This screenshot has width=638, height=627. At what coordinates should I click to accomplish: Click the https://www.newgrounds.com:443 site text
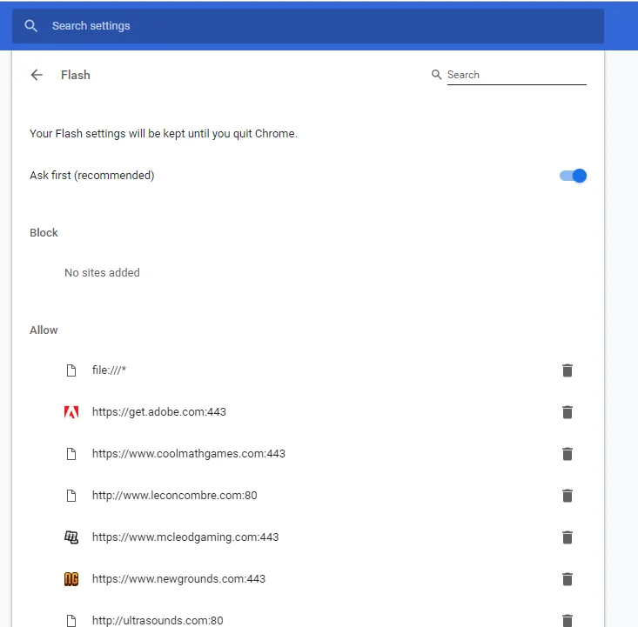pyautogui.click(x=178, y=579)
